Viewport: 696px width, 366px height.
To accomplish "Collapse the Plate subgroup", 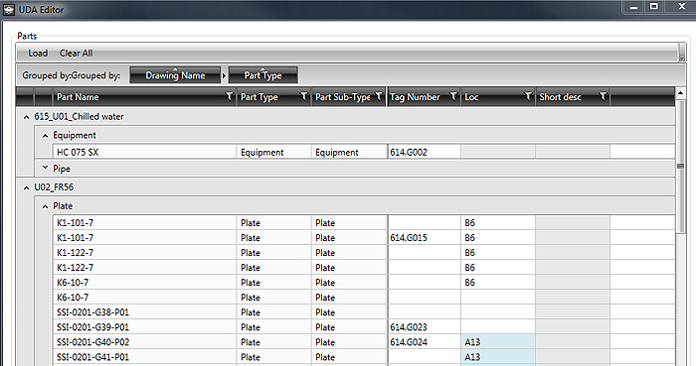I will click(x=45, y=206).
